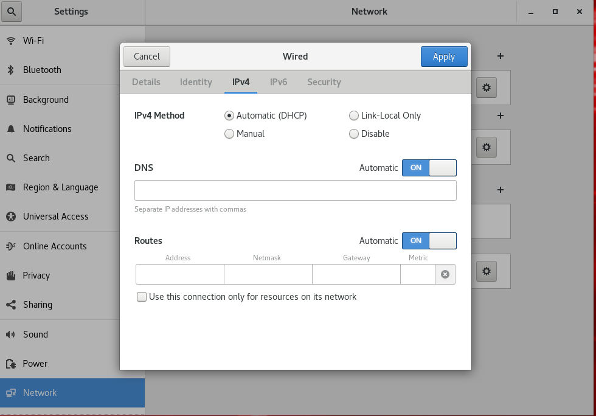This screenshot has height=416, width=596.
Task: Select the IPv4 tab
Action: click(x=241, y=82)
